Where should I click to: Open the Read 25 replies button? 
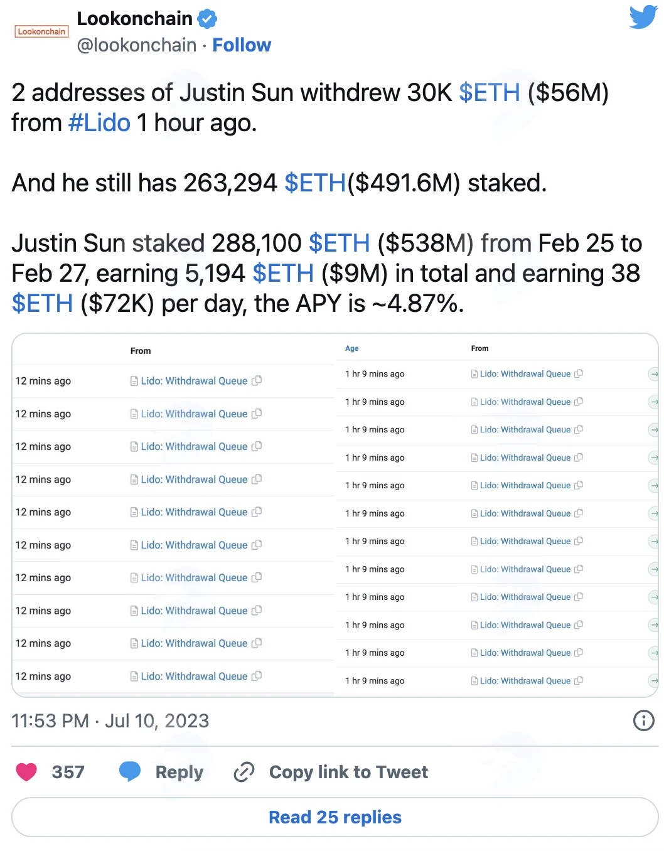tap(335, 817)
